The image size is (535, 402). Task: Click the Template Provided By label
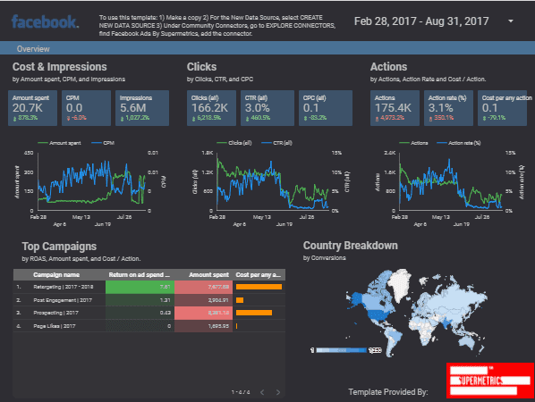(x=388, y=392)
